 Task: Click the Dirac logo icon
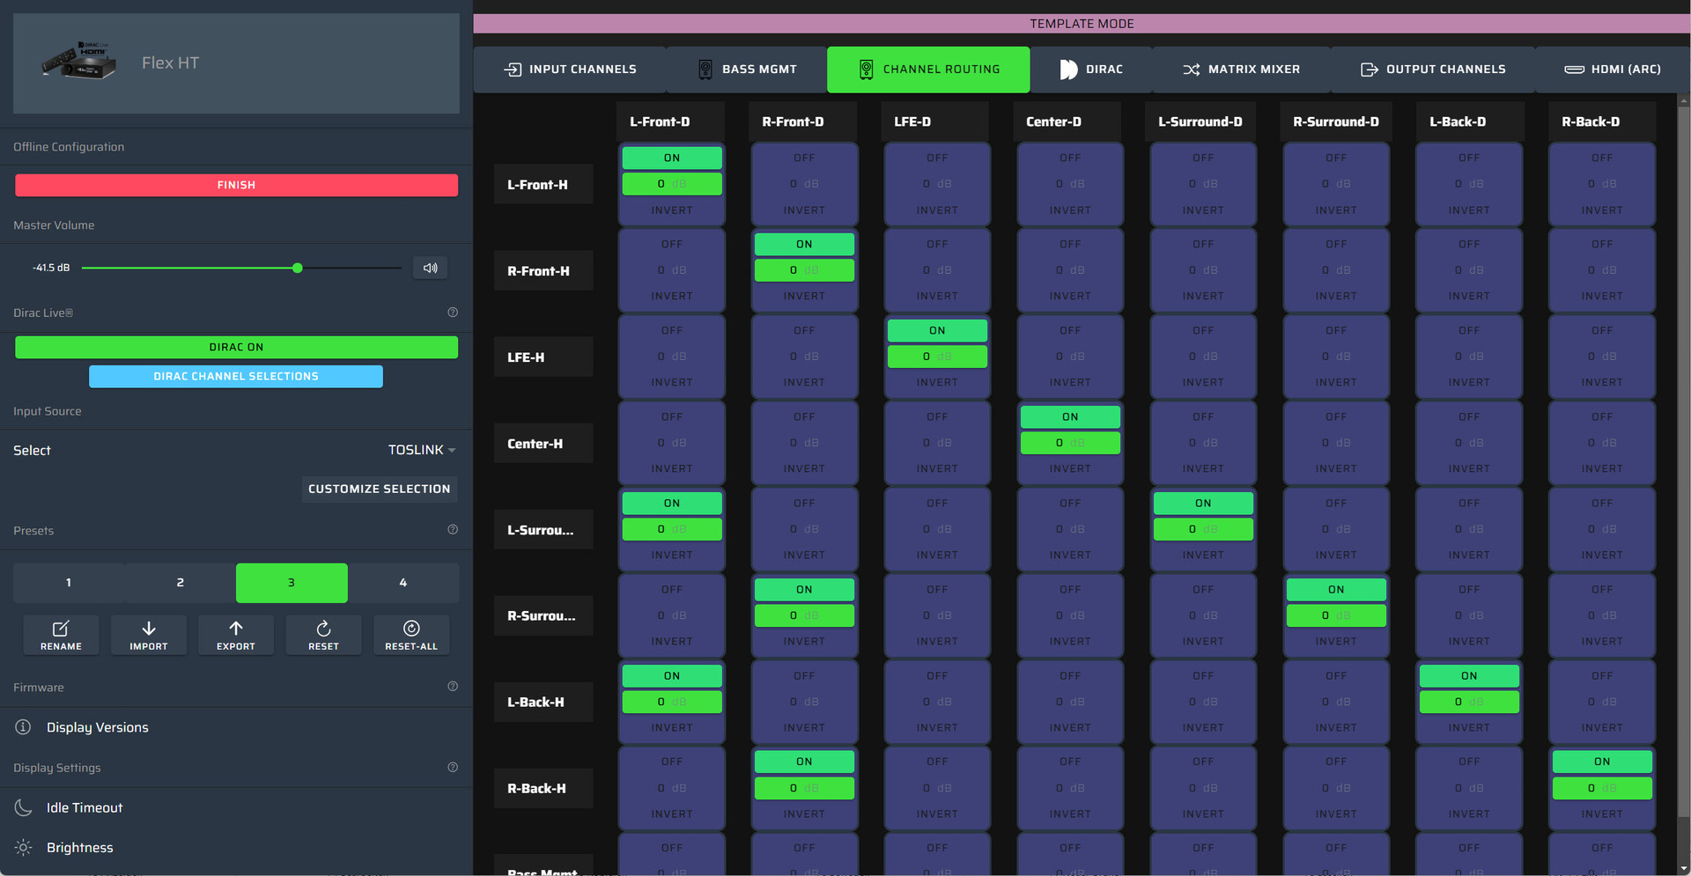(x=1068, y=70)
